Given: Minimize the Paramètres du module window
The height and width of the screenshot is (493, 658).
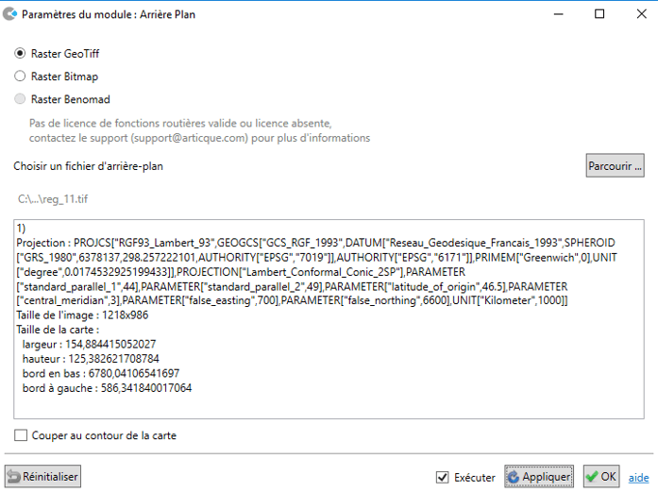Looking at the screenshot, I should click(x=559, y=14).
